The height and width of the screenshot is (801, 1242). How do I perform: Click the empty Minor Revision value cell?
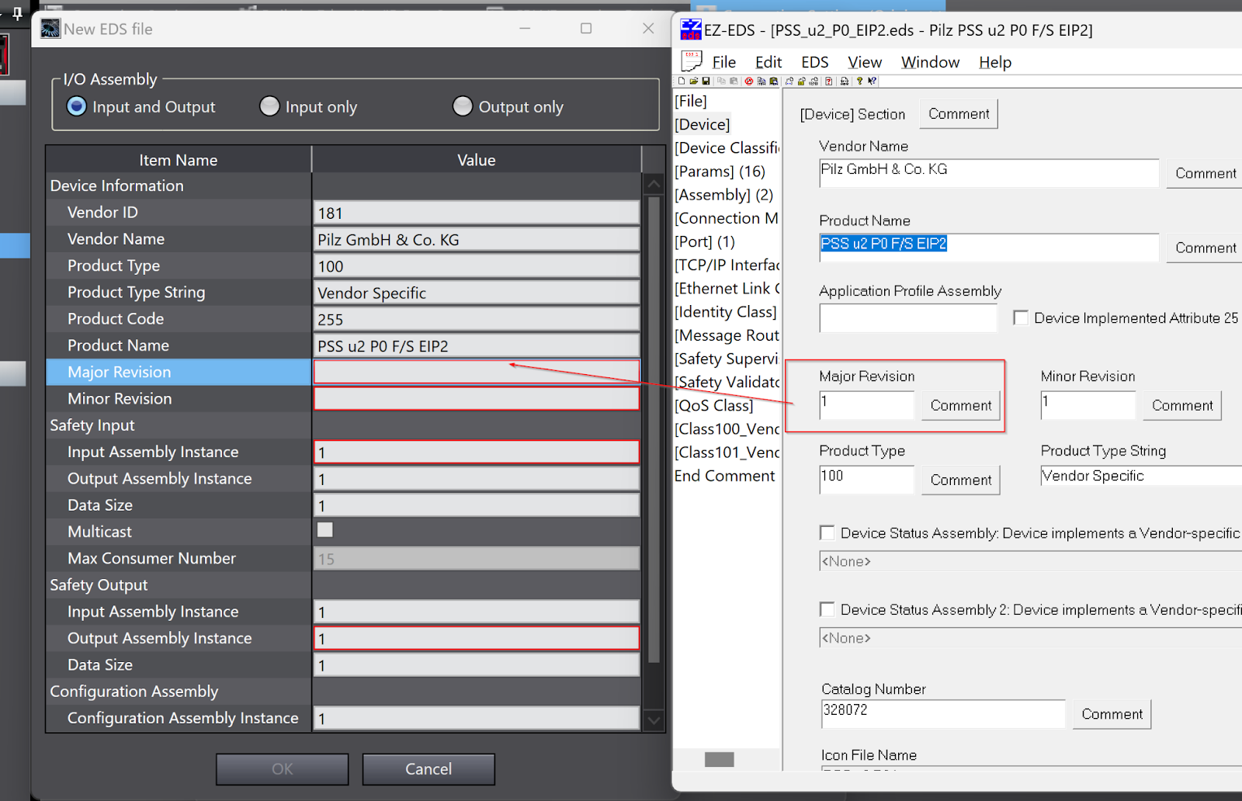tap(477, 398)
